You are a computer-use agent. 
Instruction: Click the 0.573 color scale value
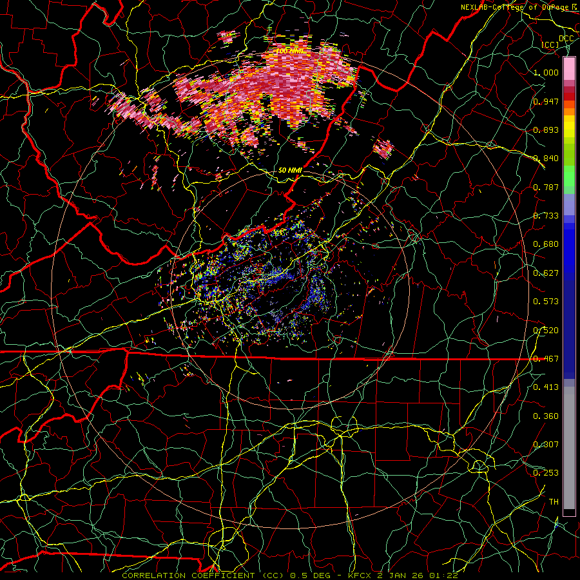pos(546,302)
